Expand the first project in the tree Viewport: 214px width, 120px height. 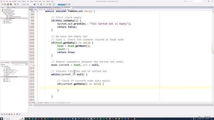coord(1,9)
